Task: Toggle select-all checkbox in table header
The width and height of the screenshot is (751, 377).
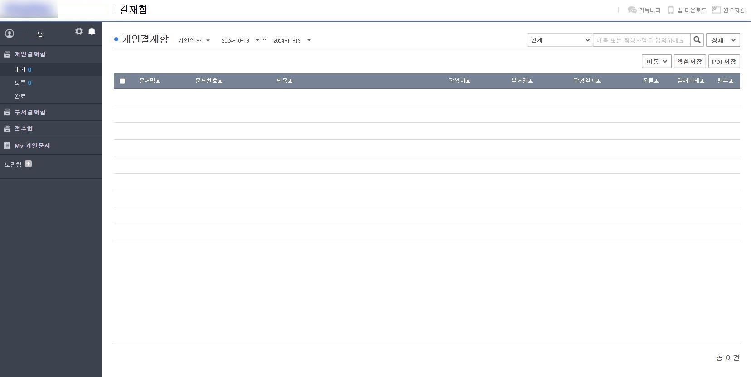Action: 122,81
